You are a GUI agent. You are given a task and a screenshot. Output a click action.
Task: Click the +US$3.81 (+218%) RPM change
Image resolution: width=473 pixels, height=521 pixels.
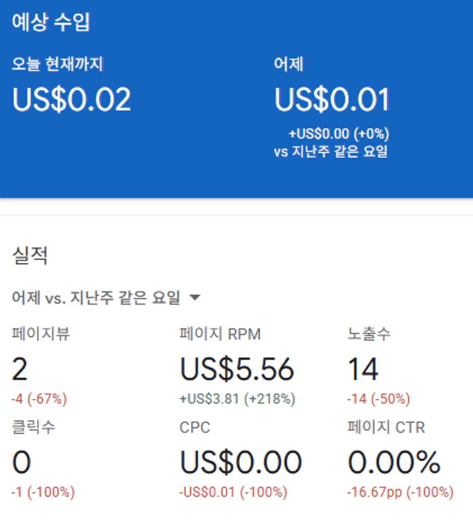tap(237, 399)
